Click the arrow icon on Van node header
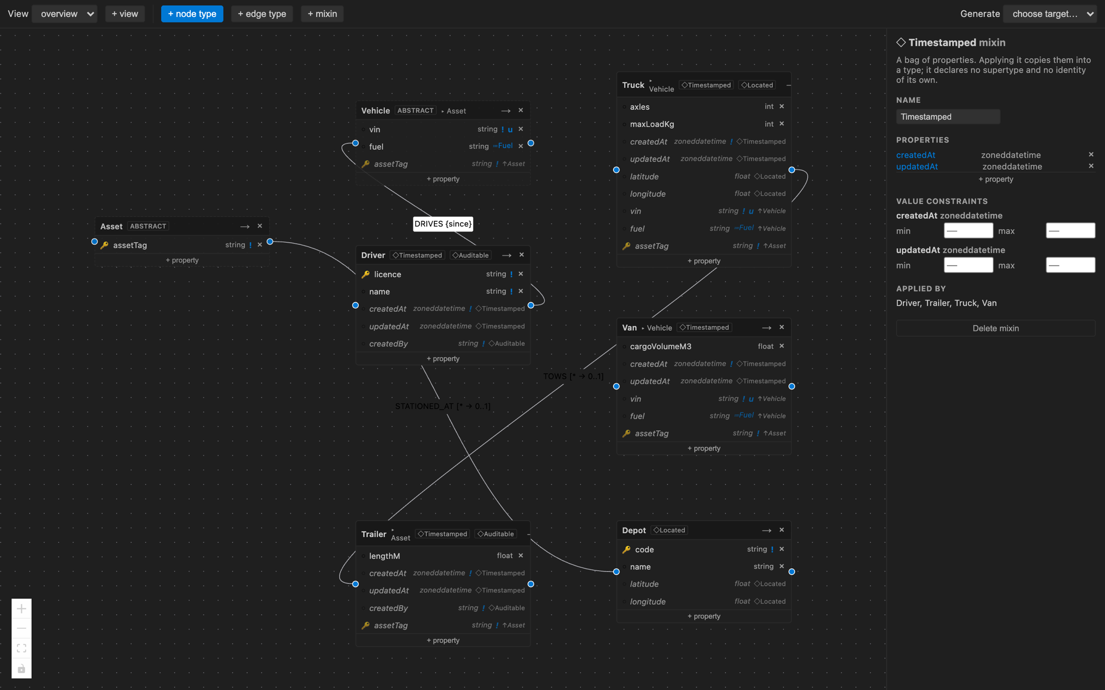The width and height of the screenshot is (1105, 690). click(767, 327)
